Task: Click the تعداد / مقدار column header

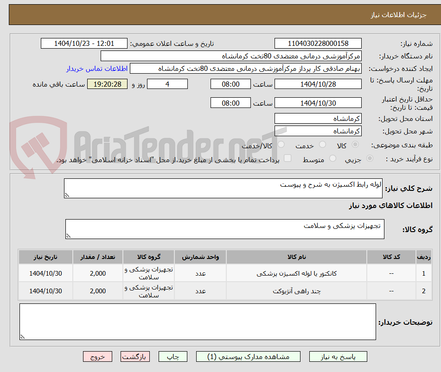Action: click(97, 257)
